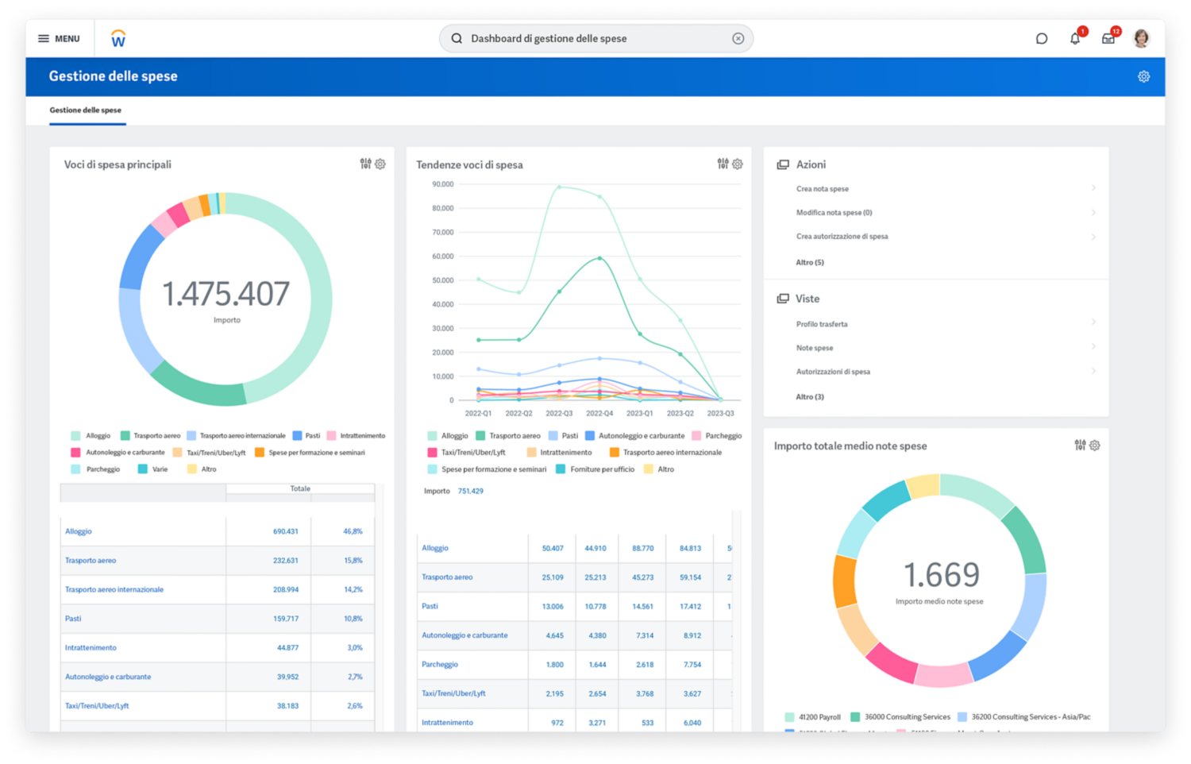Toggle Varie legend entry in donut chart
1191x764 pixels.
(x=152, y=469)
